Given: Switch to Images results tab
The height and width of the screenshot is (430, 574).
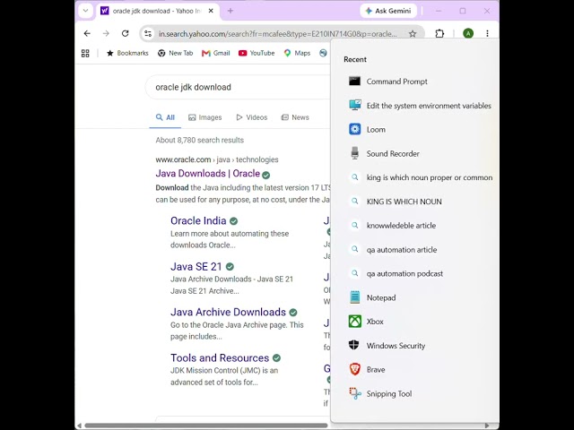Looking at the screenshot, I should pyautogui.click(x=205, y=117).
